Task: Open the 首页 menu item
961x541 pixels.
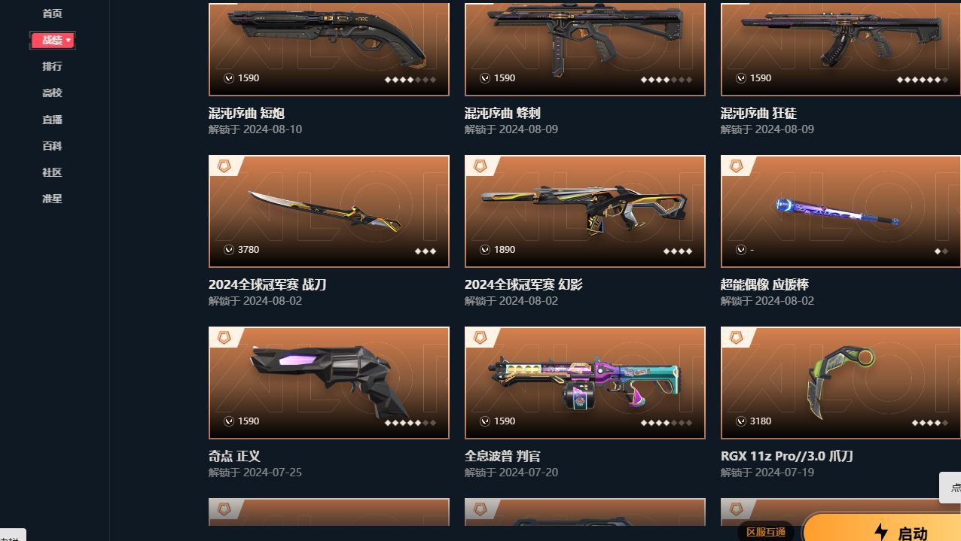Action: coord(52,14)
